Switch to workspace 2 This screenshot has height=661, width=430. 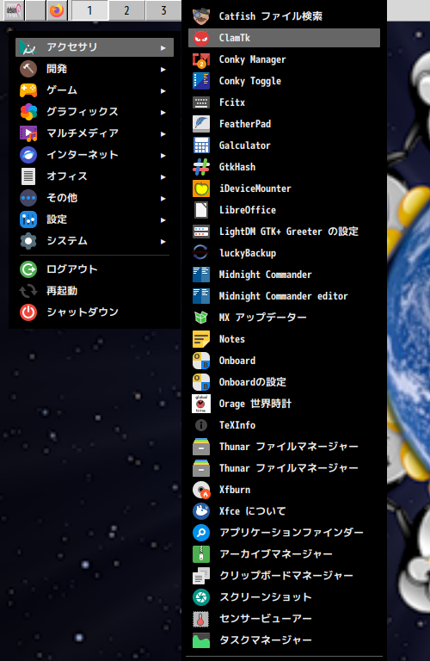pos(126,10)
